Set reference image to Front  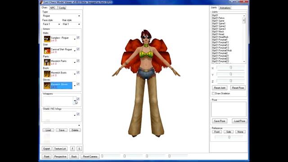coord(217,132)
